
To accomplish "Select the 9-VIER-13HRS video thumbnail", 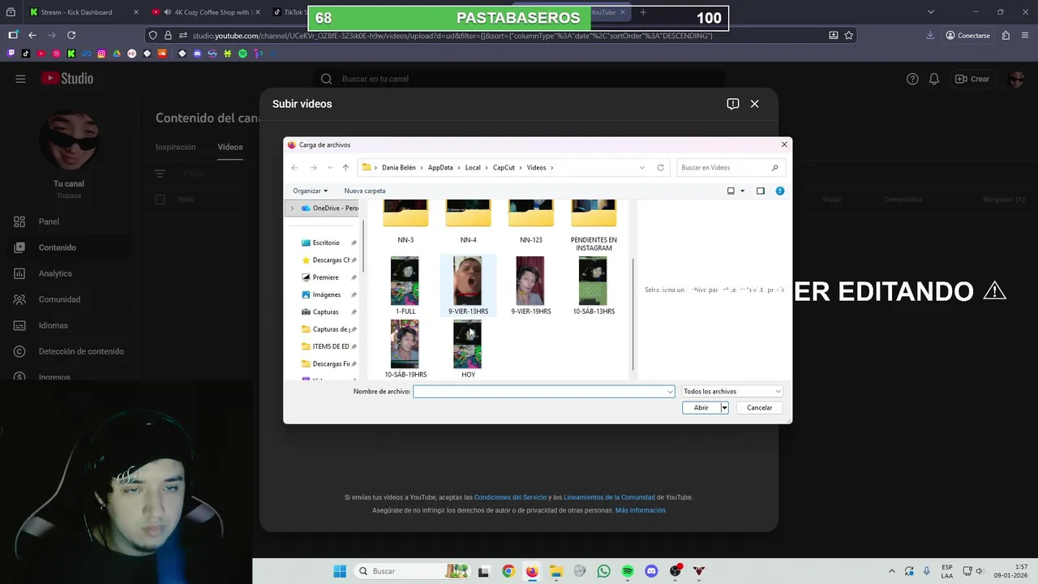I will pyautogui.click(x=468, y=281).
